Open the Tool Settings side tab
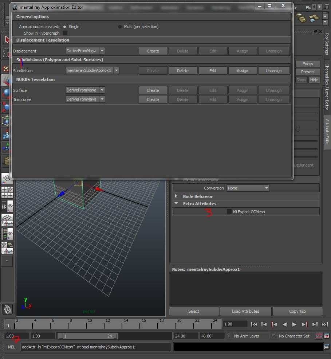Image resolution: width=331 pixels, height=359 pixels. click(327, 43)
